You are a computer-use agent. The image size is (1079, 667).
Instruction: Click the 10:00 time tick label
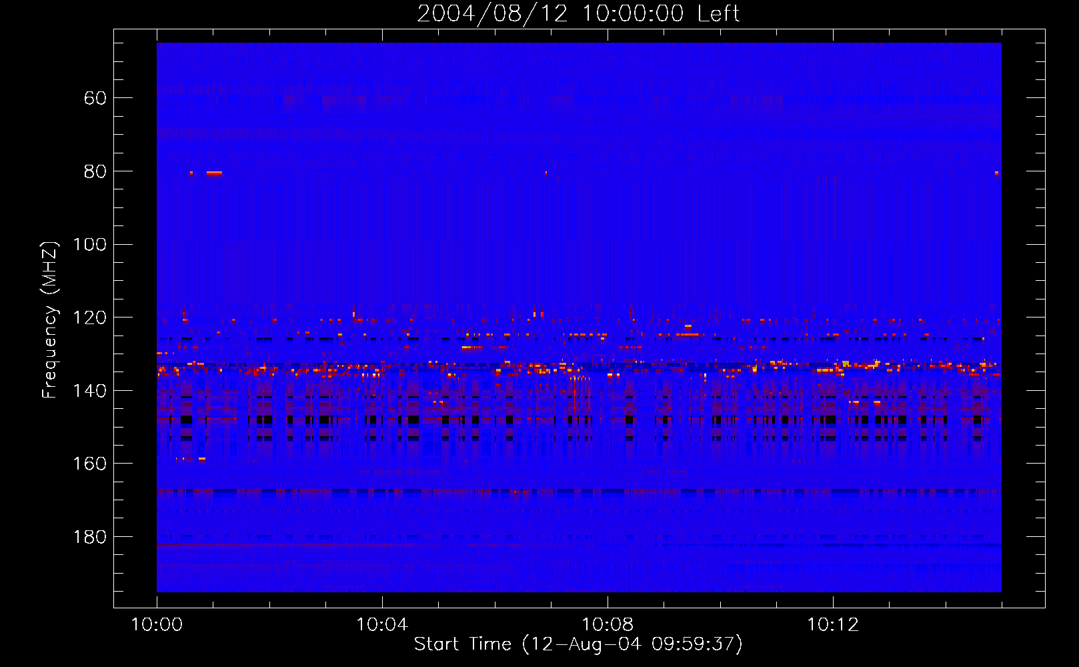pos(157,625)
